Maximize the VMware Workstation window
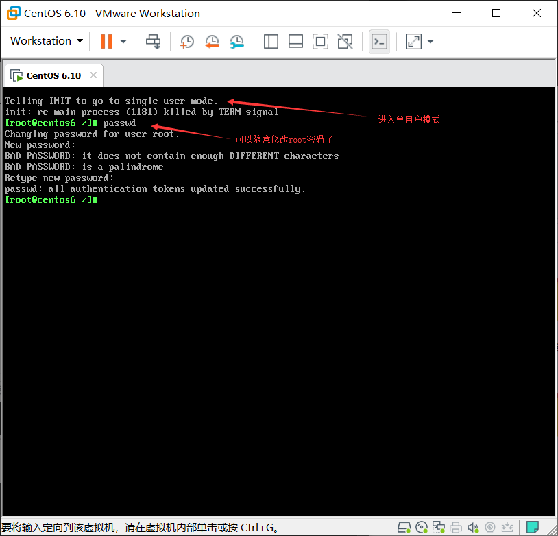 [496, 13]
